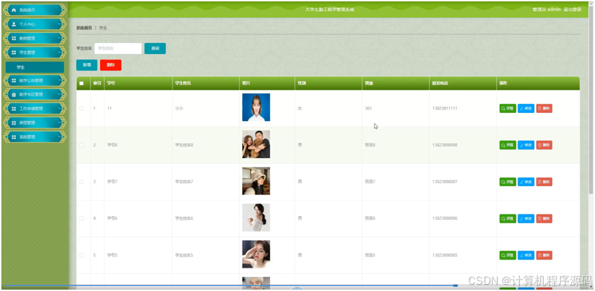This screenshot has width=595, height=291.
Task: Open the photo thumbnail in the 学生姓名8 row
Action: [256, 144]
